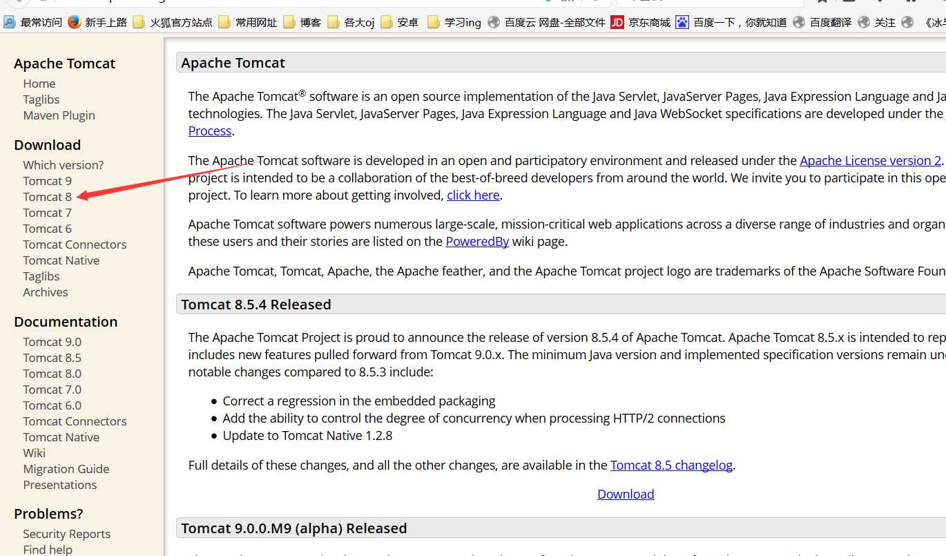Open the 博客 bookmark folder
This screenshot has height=556, width=946.
[x=302, y=22]
